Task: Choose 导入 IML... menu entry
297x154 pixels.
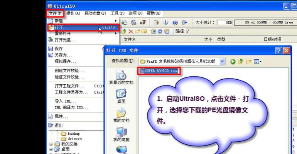Action: coord(75,101)
